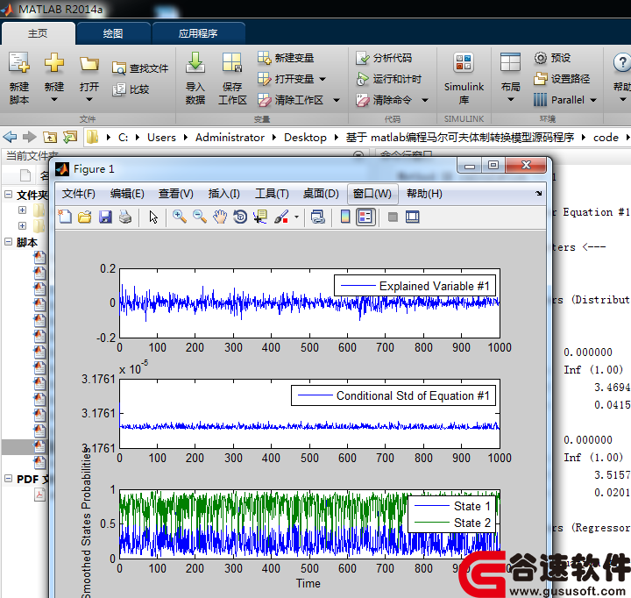Click the Up One Level folder button
The image size is (631, 598).
[x=50, y=138]
